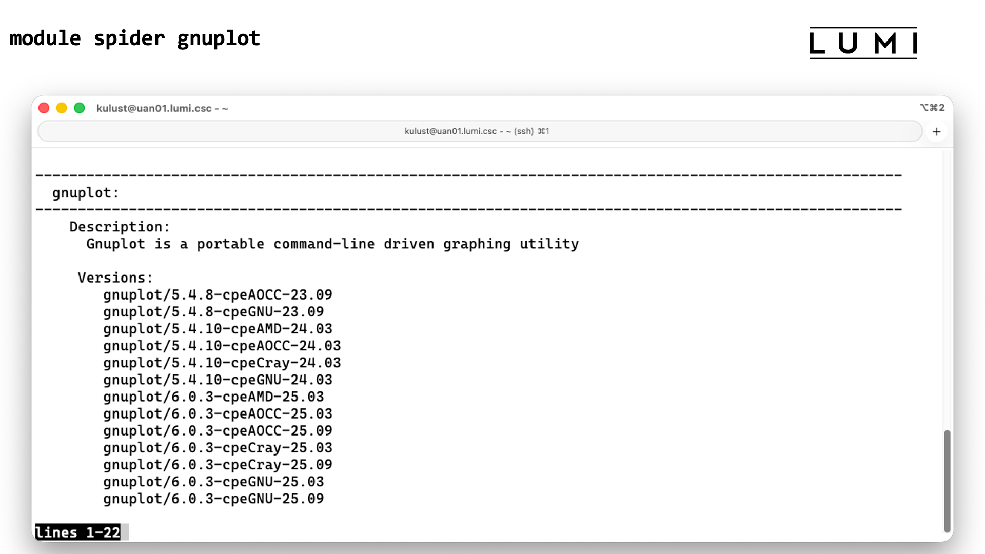Select the Description label in the output

pos(119,227)
